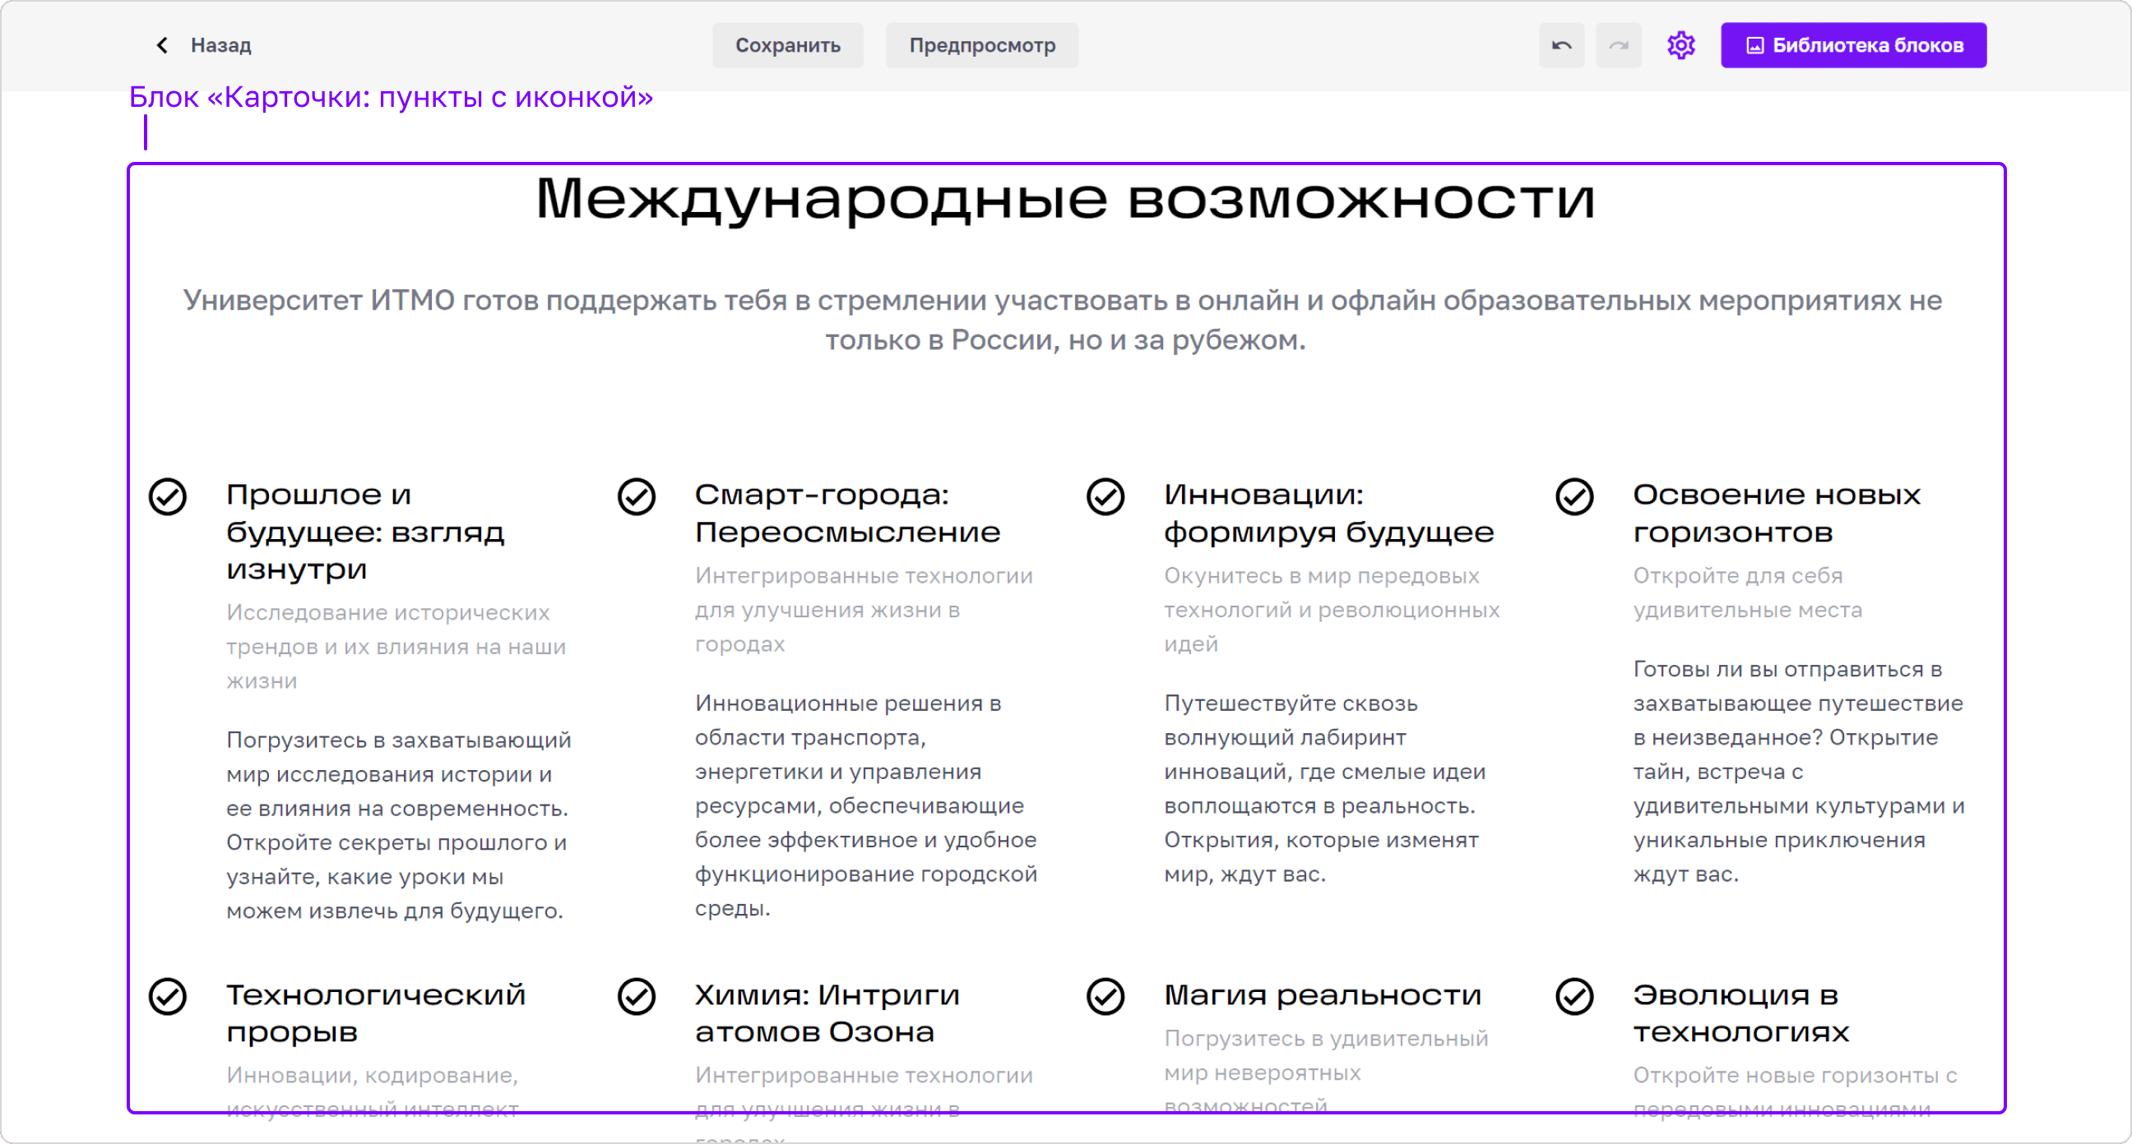Click the checkmark icon beside Химия: Интриги атомов

tap(637, 996)
